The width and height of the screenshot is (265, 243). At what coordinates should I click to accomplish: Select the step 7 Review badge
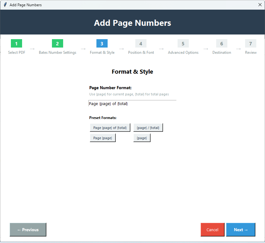point(251,44)
